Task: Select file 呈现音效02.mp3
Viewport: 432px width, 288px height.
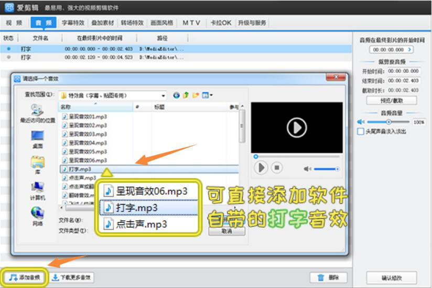Action: coord(84,126)
